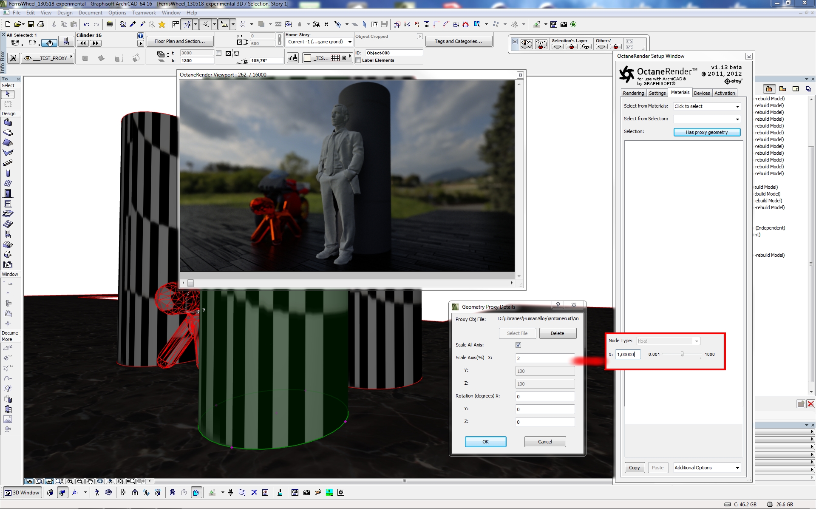816x511 pixels.
Task: Click the X value slider handle
Action: click(682, 354)
